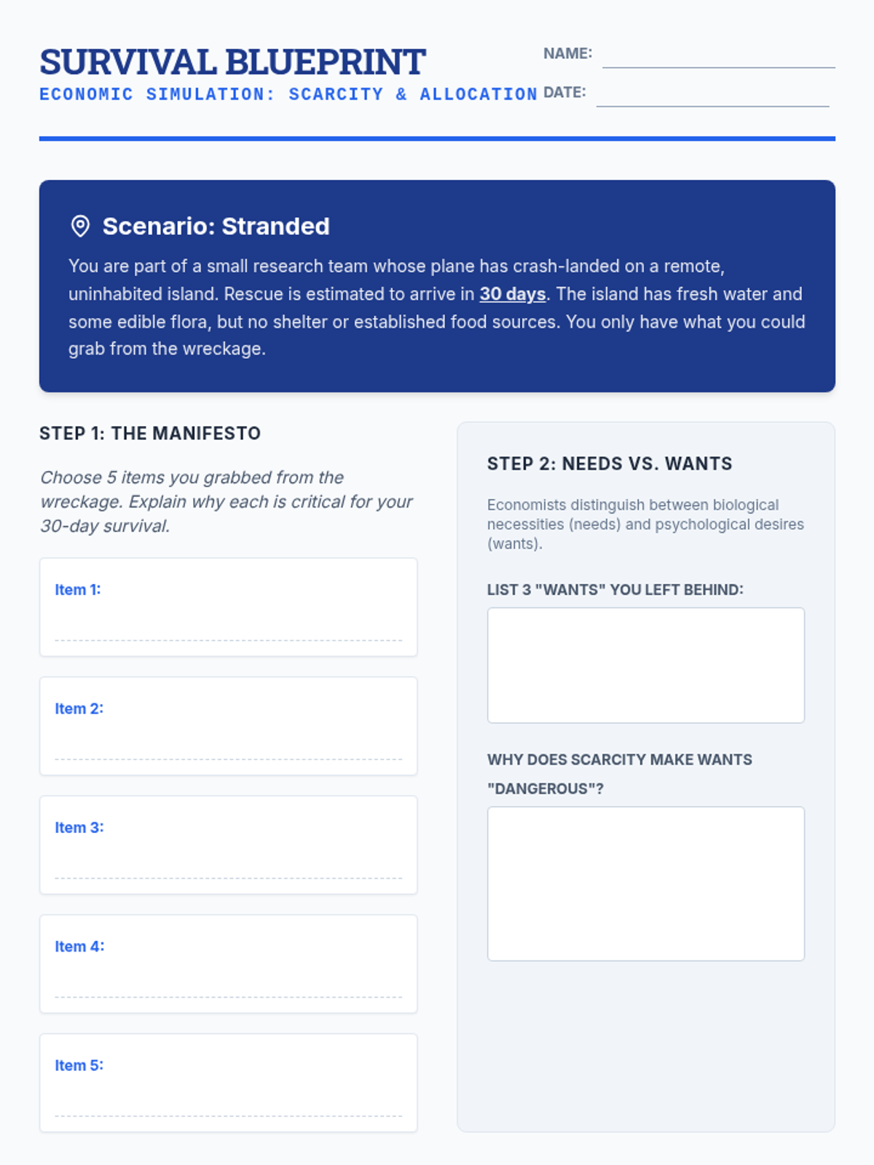
Task: Click the 'List 3 Wants' text box
Action: tap(645, 665)
